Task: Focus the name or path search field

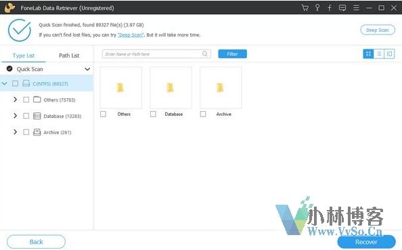Action: pyautogui.click(x=156, y=54)
